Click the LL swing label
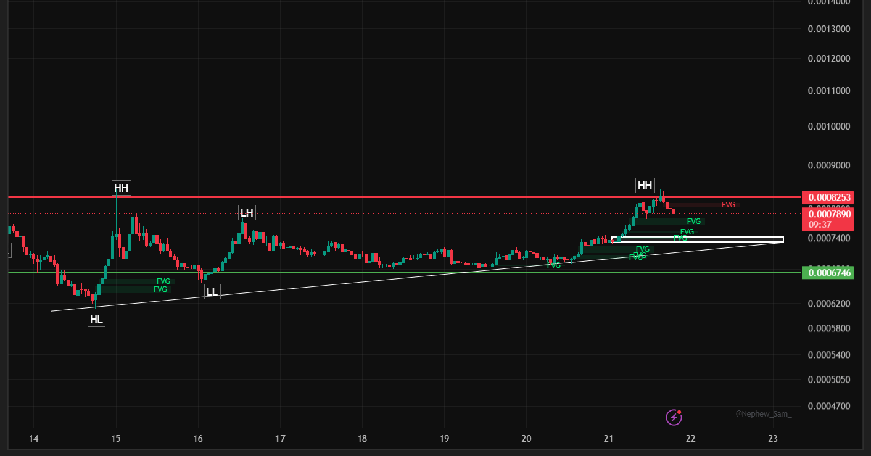871x456 pixels. tap(212, 291)
